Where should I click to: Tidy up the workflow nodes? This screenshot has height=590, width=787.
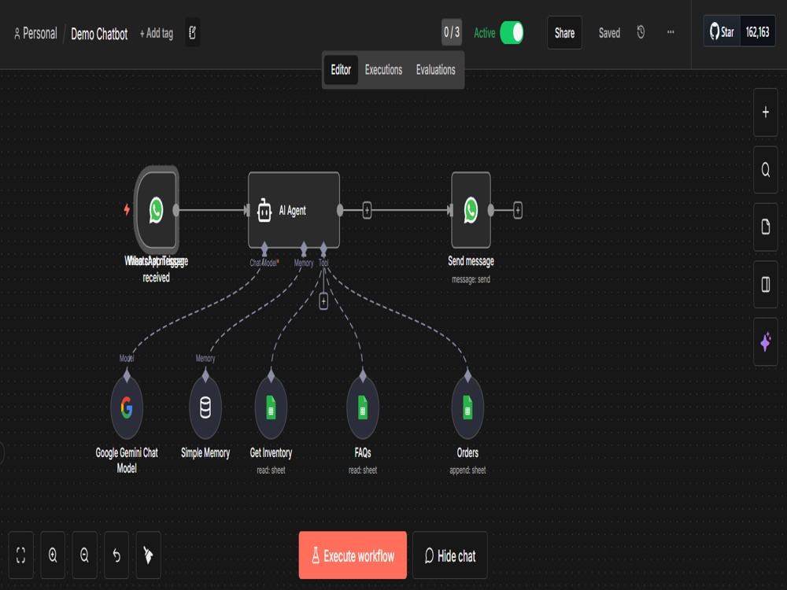(148, 555)
